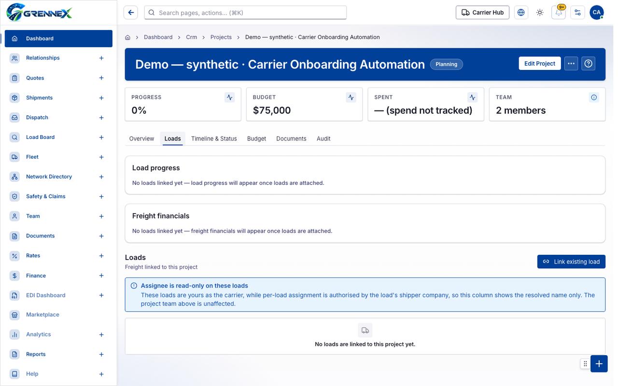Switch to the Overview tab

point(141,138)
